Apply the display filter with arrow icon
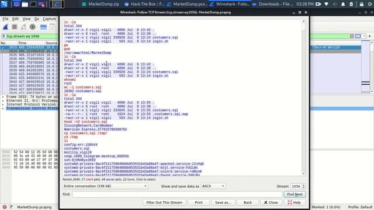This screenshot has width=374, height=210. pos(358,36)
